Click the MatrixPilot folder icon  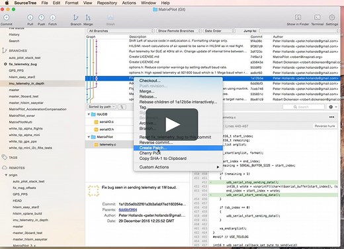point(93,137)
